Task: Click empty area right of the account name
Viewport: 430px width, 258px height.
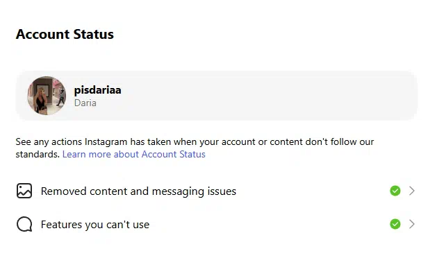Action: coord(269,96)
